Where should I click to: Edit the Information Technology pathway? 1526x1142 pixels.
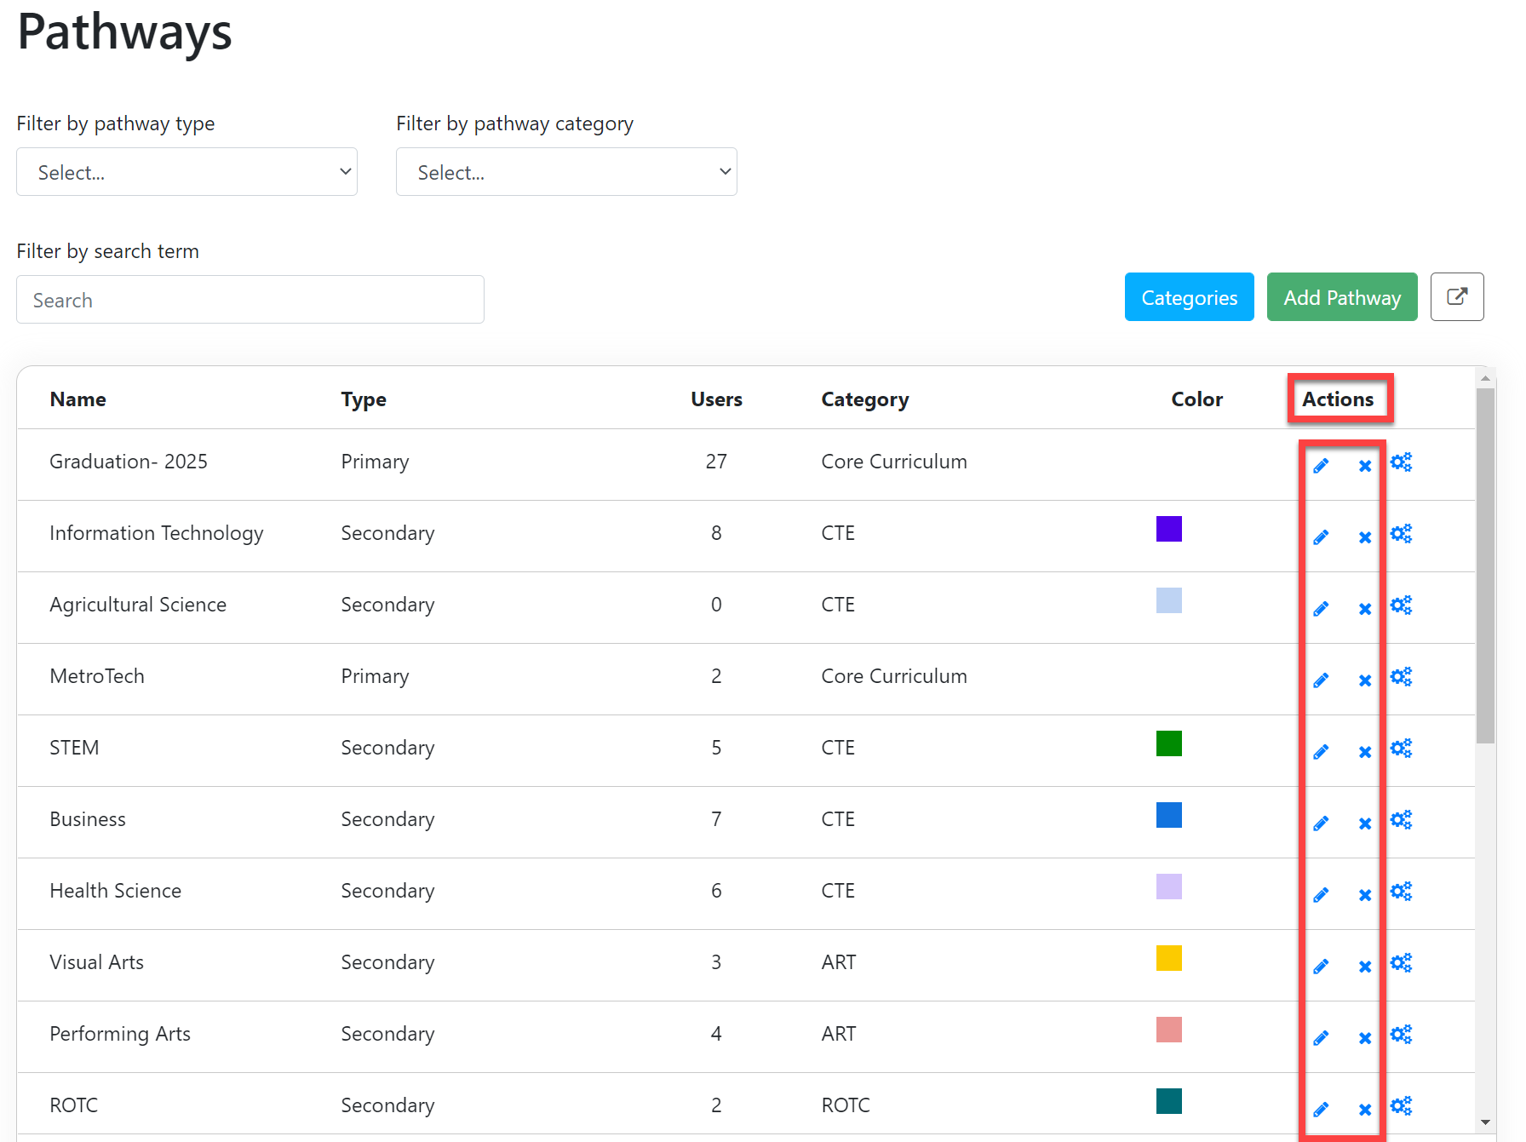click(1321, 537)
